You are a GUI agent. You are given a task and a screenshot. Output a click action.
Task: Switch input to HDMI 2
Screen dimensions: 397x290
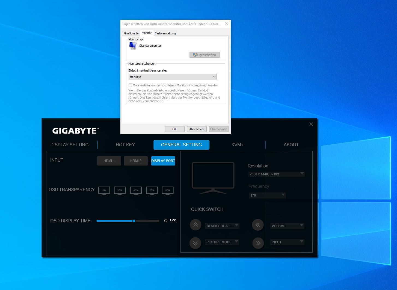(136, 161)
